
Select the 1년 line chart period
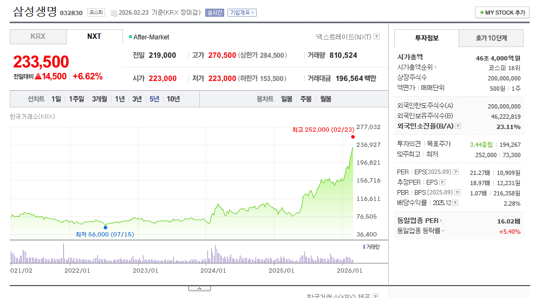click(x=120, y=99)
